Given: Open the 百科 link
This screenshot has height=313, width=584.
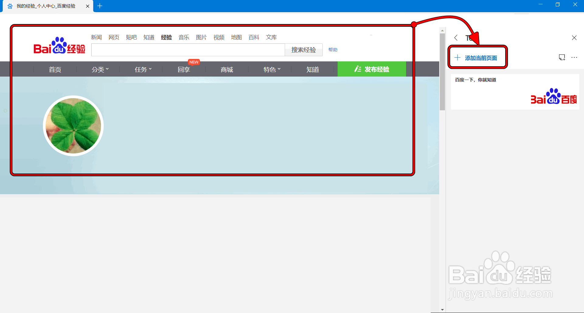Looking at the screenshot, I should (x=254, y=37).
